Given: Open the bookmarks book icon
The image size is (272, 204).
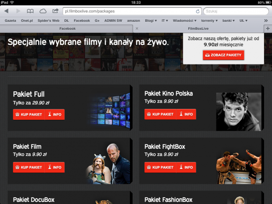Looking at the screenshot, I should pyautogui.click(x=30, y=11).
